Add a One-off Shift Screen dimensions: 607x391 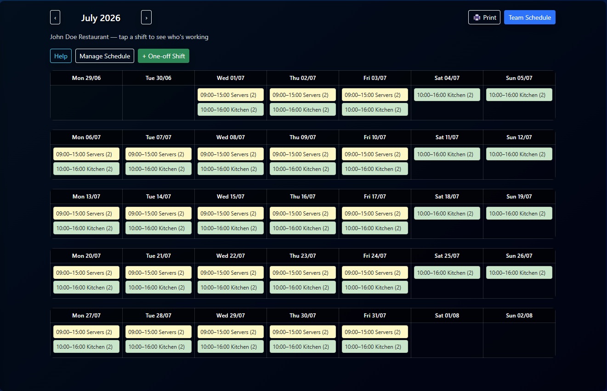pos(164,56)
